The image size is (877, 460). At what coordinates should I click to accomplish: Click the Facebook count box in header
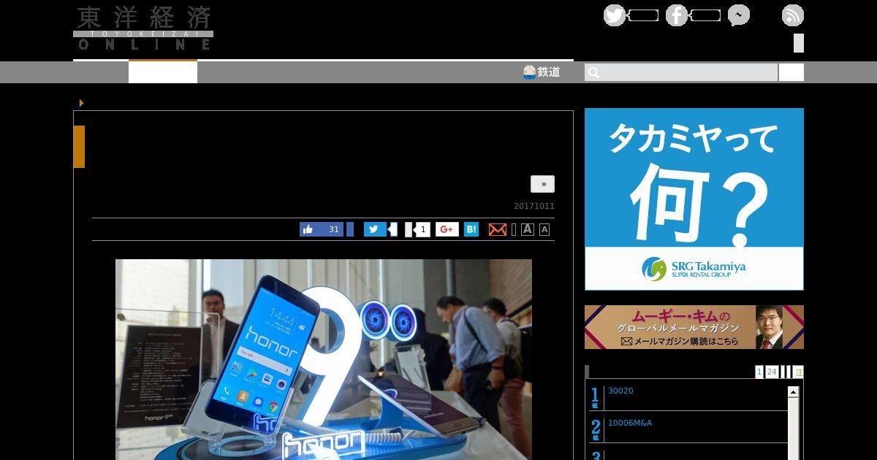tap(705, 15)
